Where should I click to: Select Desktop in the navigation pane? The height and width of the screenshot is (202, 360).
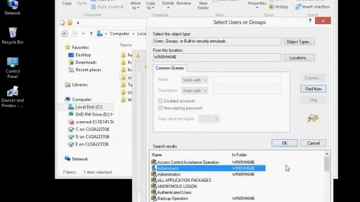point(80,55)
